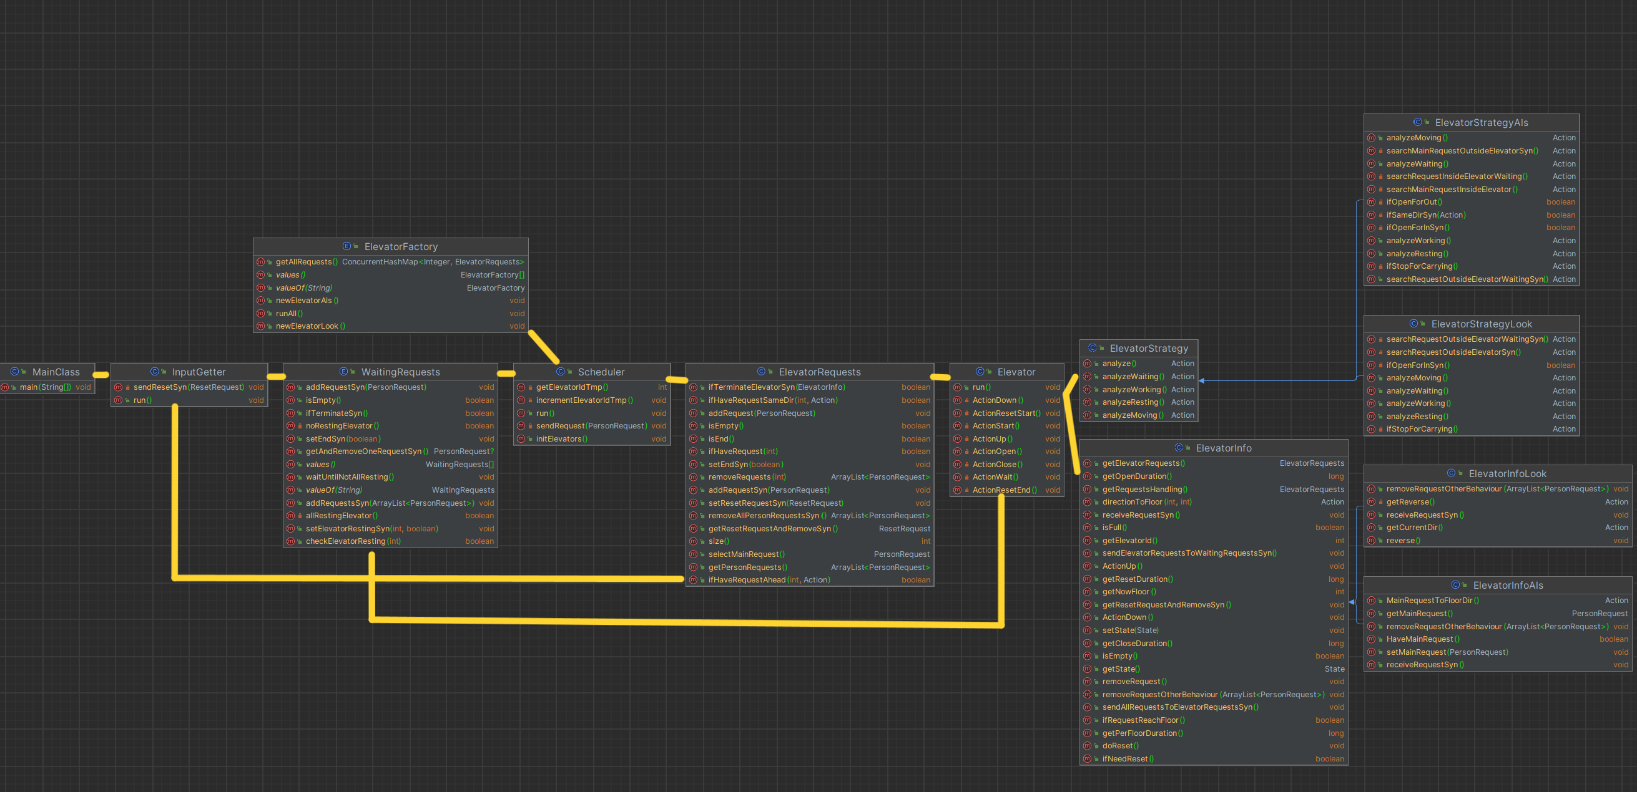The width and height of the screenshot is (1637, 792).
Task: Click the ElevatorStrategyAls class icon
Action: pyautogui.click(x=1417, y=122)
